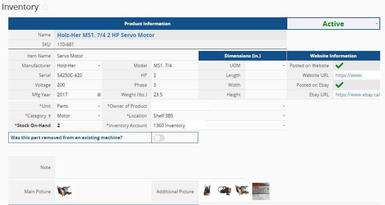
Task: Open the Mfg Year calendar picker
Action: [x=99, y=95]
